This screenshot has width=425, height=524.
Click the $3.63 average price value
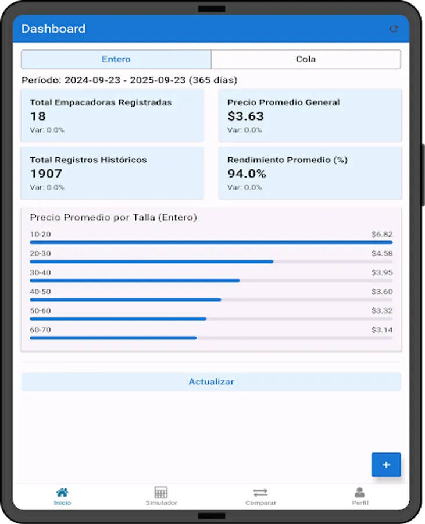pyautogui.click(x=245, y=116)
